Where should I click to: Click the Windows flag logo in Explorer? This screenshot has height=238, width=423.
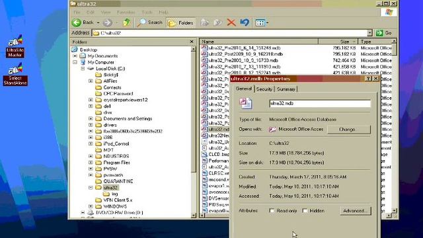(389, 13)
